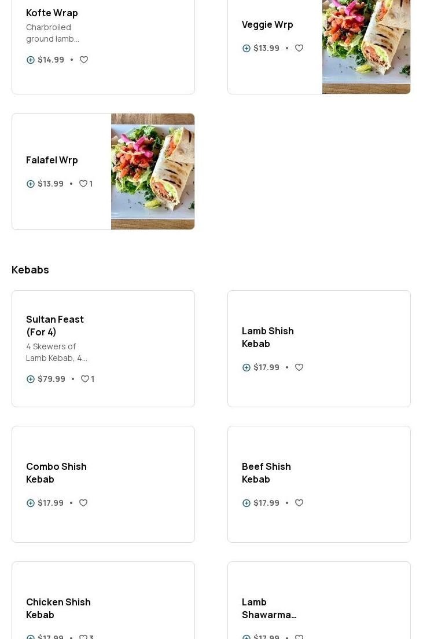The width and height of the screenshot is (434, 639).
Task: Click the Sultan Feast (For 4) title
Action: pyautogui.click(x=55, y=326)
